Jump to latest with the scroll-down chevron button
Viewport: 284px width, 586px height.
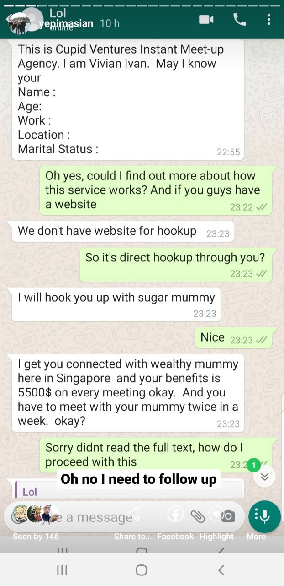click(x=264, y=477)
